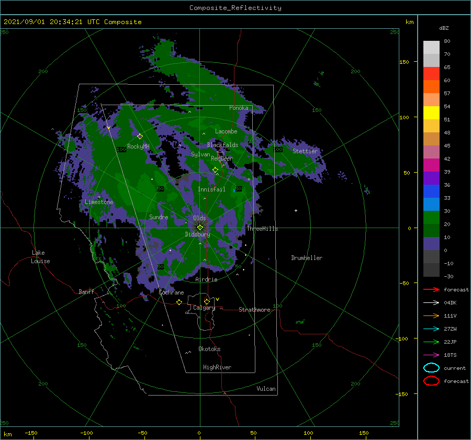471x440 pixels.
Task: Click the yellow diamond marker below Cochrane
Action: click(179, 302)
